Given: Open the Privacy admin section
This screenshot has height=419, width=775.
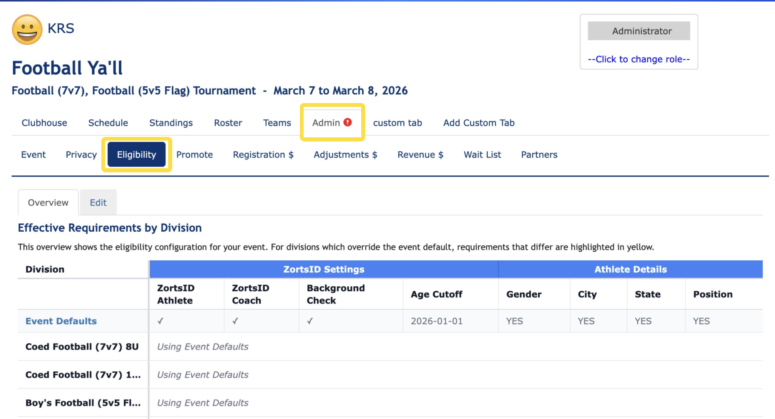Looking at the screenshot, I should (81, 155).
